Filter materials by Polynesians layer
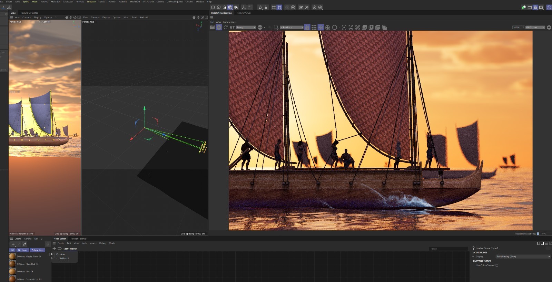Image resolution: width=552 pixels, height=282 pixels. [x=37, y=250]
